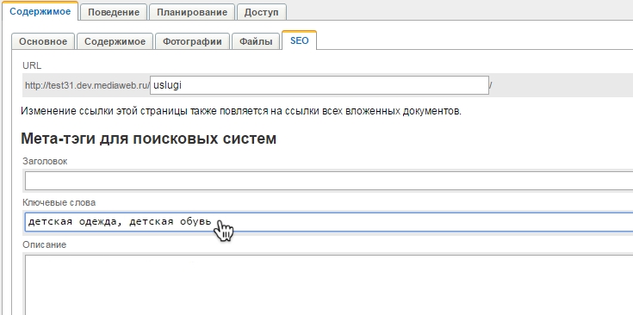
Task: Select the Доступ tab
Action: coord(261,12)
